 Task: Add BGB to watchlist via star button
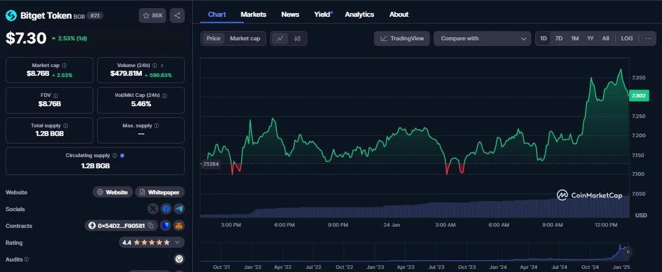tap(152, 16)
